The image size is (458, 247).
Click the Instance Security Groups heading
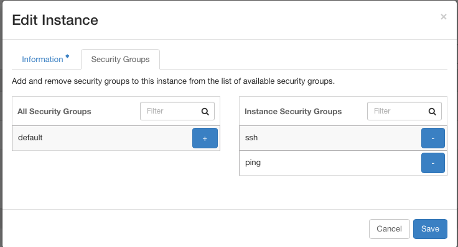[293, 112]
